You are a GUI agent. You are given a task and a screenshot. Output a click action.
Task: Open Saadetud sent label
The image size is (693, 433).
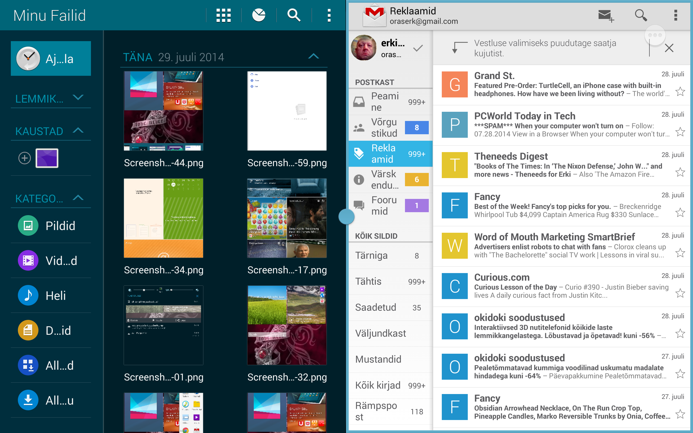point(391,307)
